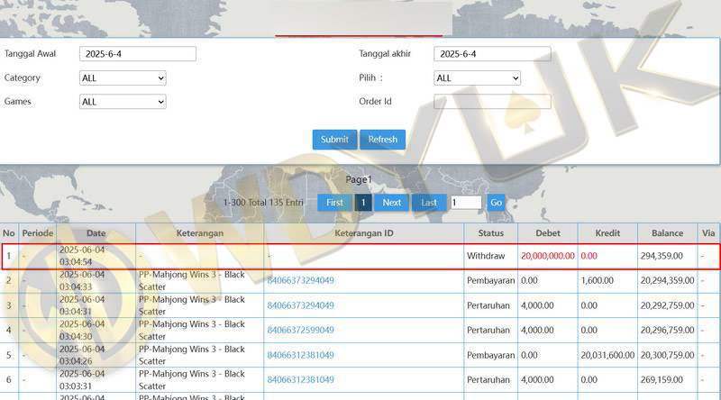This screenshot has height=400, width=721.
Task: Focus the Tanggal Awal date field
Action: (x=138, y=54)
